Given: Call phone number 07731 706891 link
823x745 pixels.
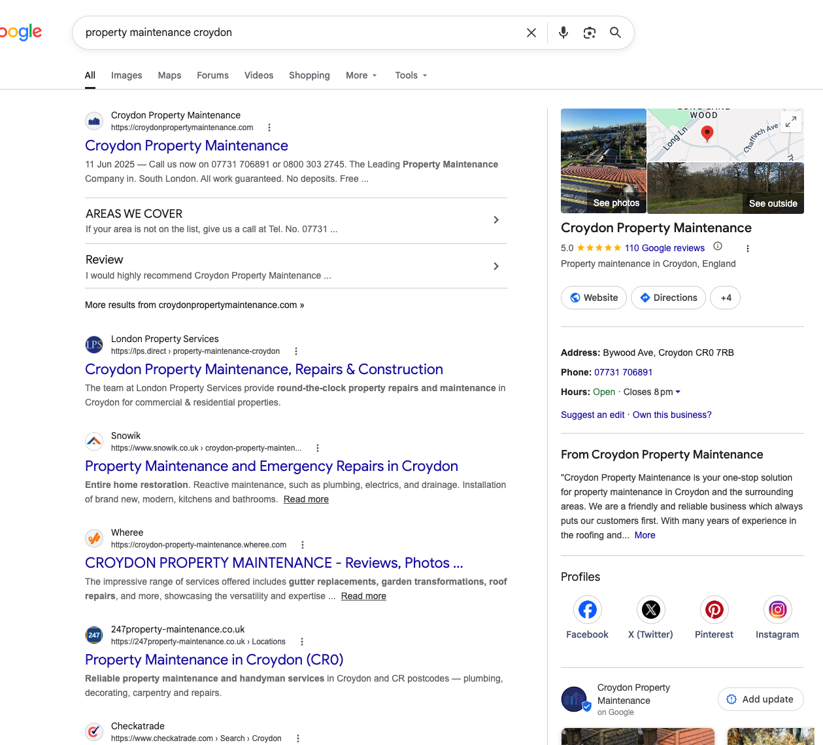Looking at the screenshot, I should (623, 372).
